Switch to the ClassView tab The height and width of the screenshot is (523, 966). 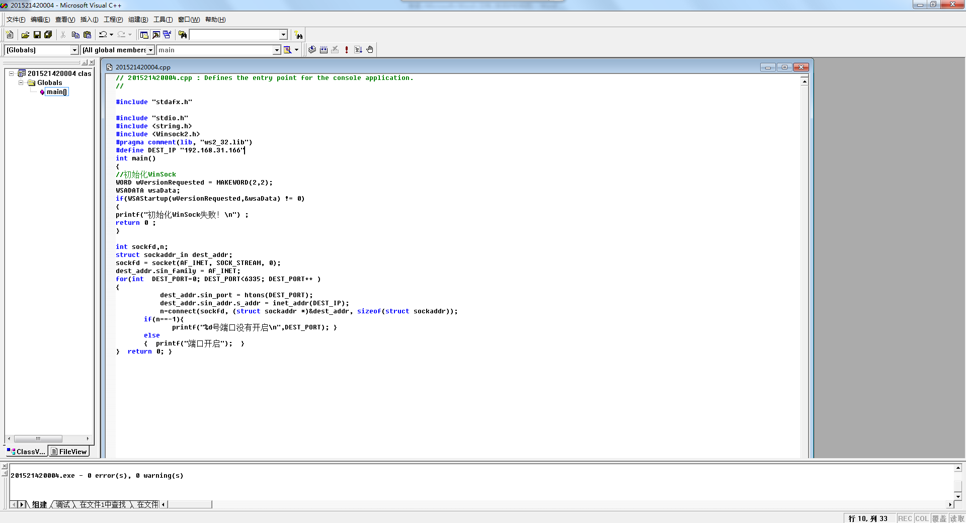[26, 452]
